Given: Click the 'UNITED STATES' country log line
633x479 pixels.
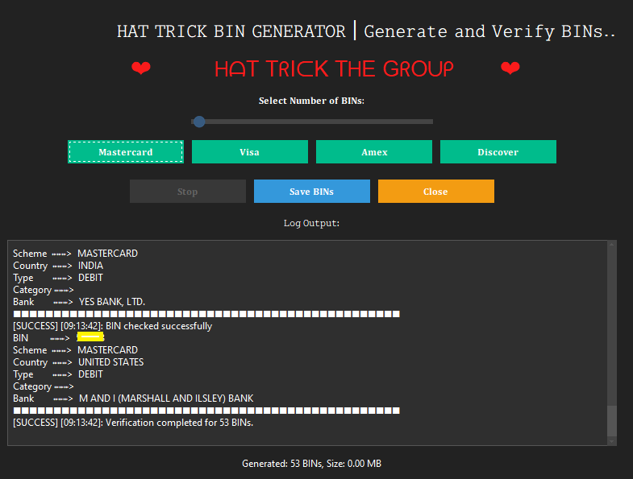Looking at the screenshot, I should coord(78,362).
